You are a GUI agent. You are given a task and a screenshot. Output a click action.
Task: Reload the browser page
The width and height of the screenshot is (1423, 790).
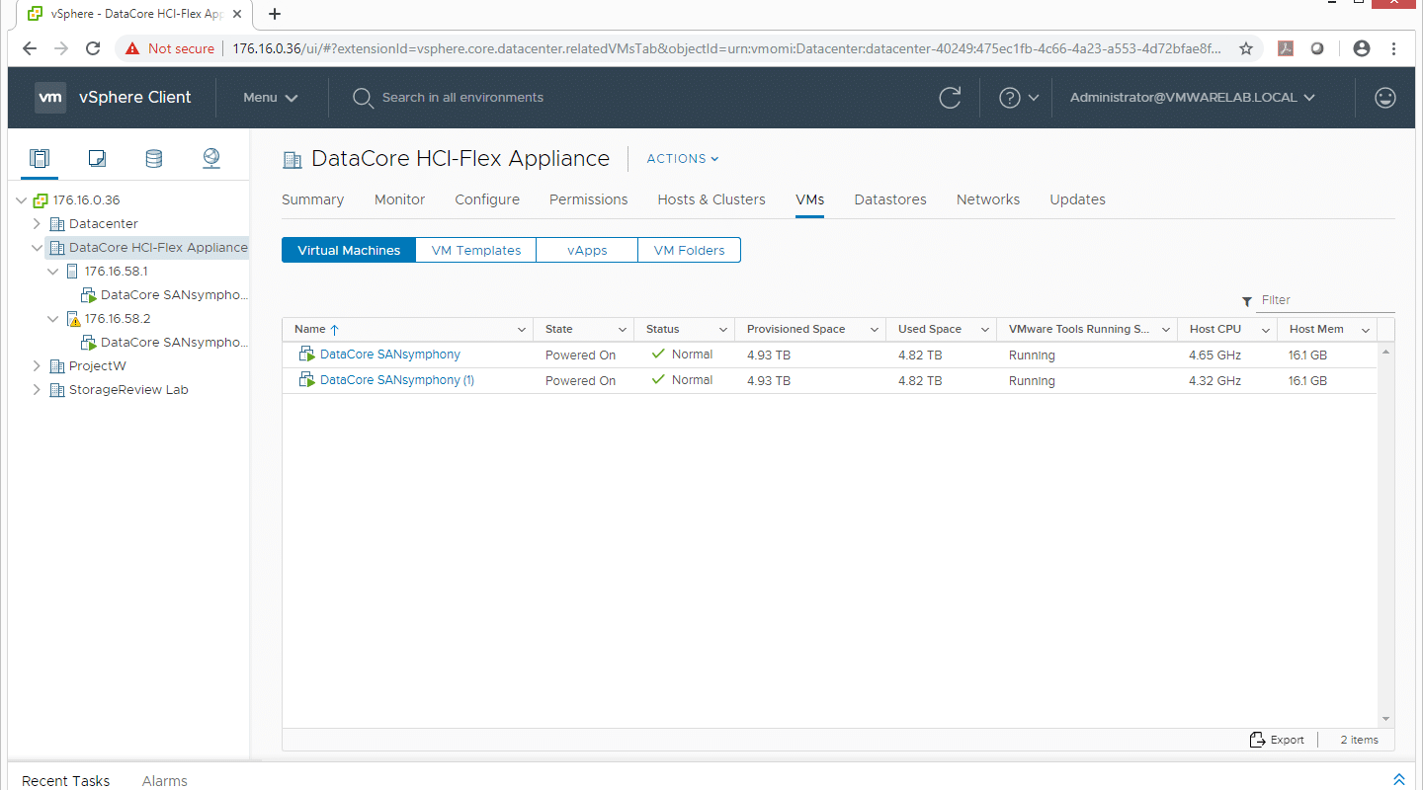click(93, 48)
